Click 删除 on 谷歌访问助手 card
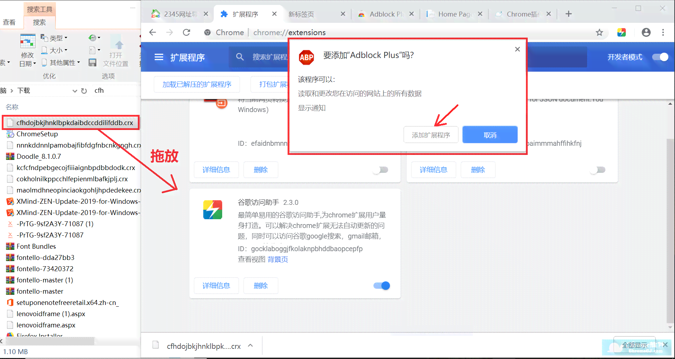This screenshot has height=359, width=675. [x=261, y=286]
